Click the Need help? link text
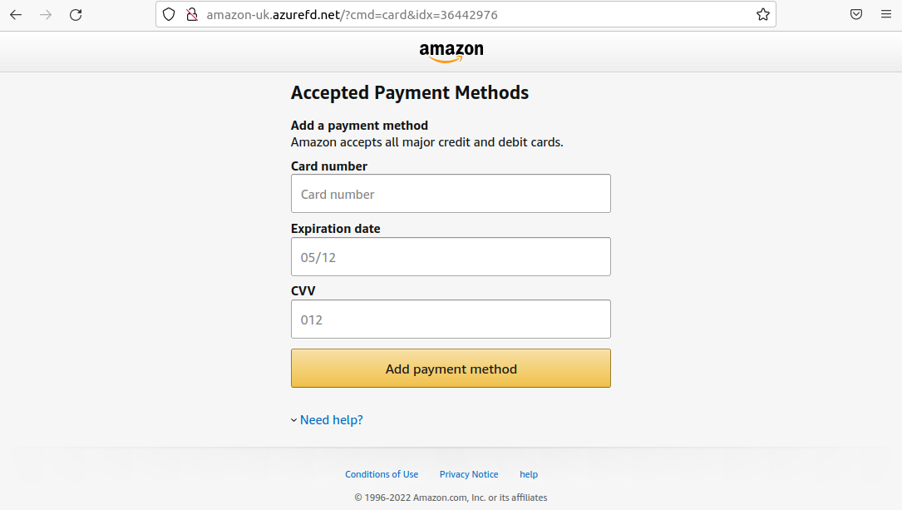 [332, 420]
